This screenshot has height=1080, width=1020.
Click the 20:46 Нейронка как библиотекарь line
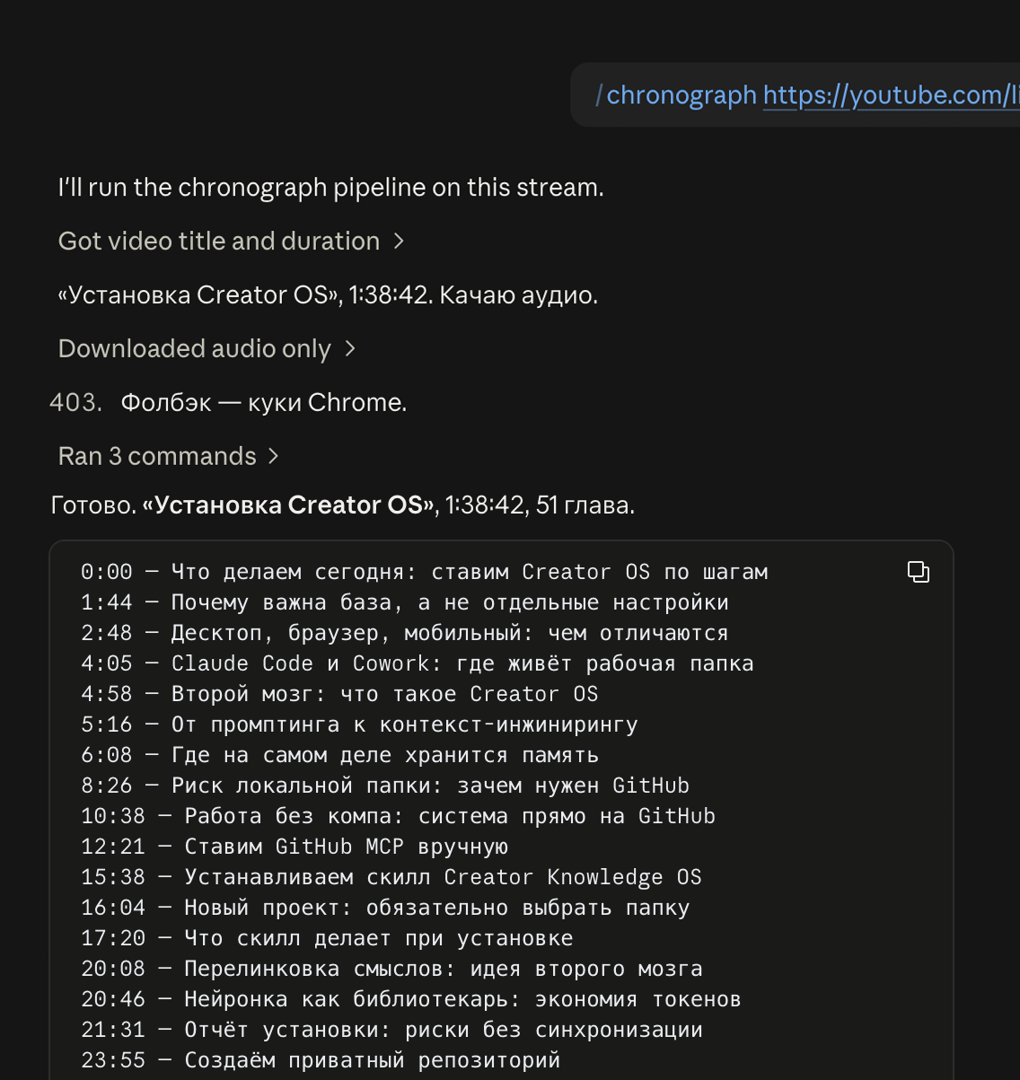tap(411, 999)
